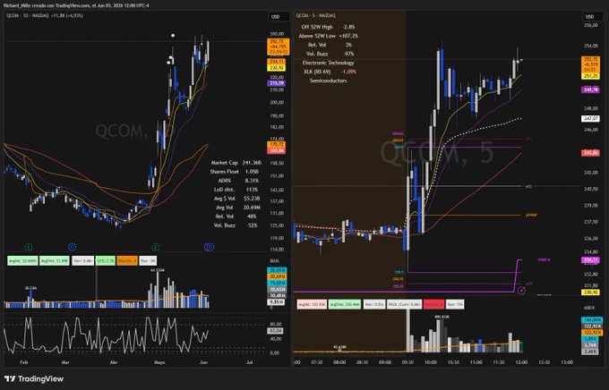Click the purple 215,59 price label
Viewport: 609px width, 390px height.
click(x=277, y=83)
